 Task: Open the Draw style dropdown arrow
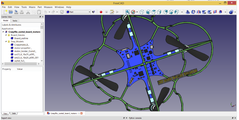click(x=137, y=12)
